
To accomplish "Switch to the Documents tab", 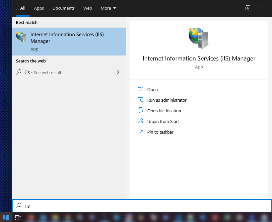I will pyautogui.click(x=63, y=8).
